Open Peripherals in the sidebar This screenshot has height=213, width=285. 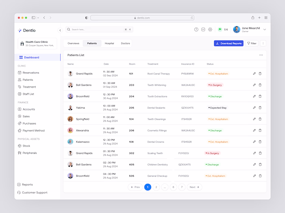pos(27,153)
